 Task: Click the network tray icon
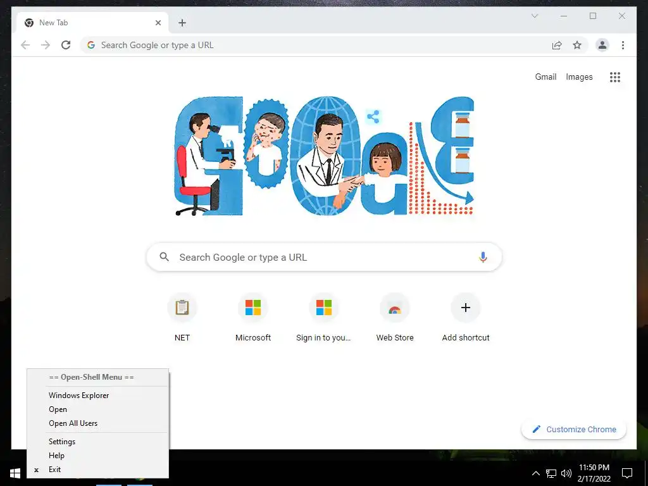pos(551,473)
